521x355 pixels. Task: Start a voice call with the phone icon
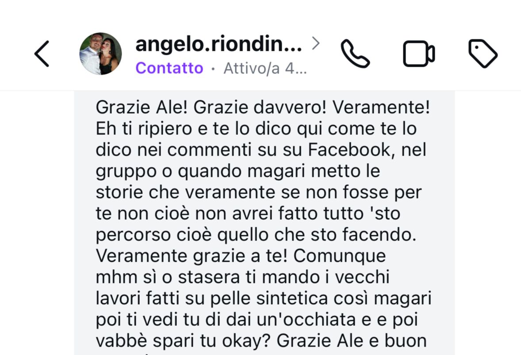355,54
